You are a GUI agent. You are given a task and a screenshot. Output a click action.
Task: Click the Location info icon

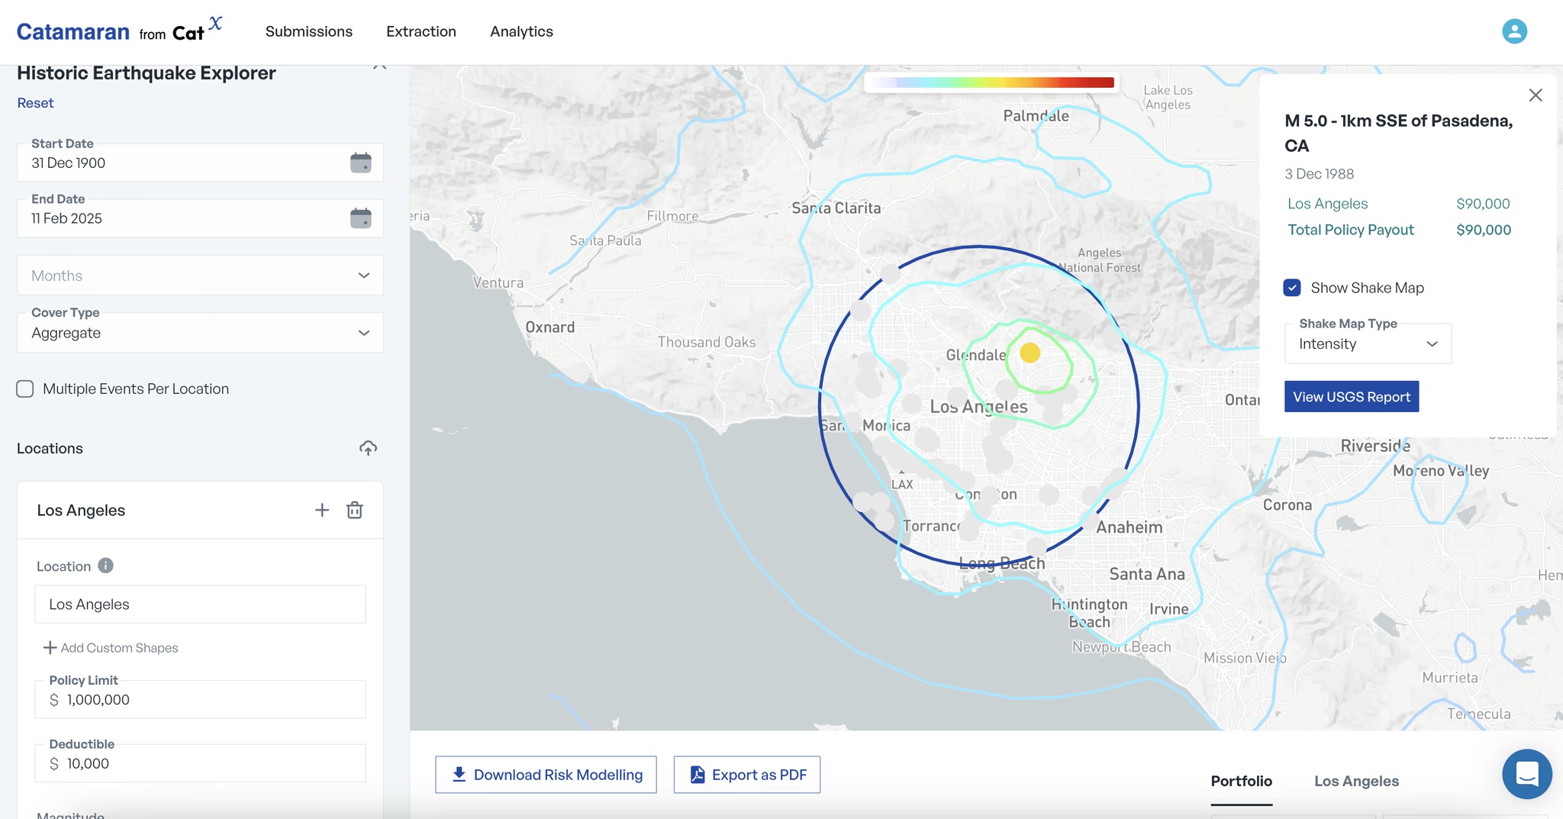pos(106,566)
